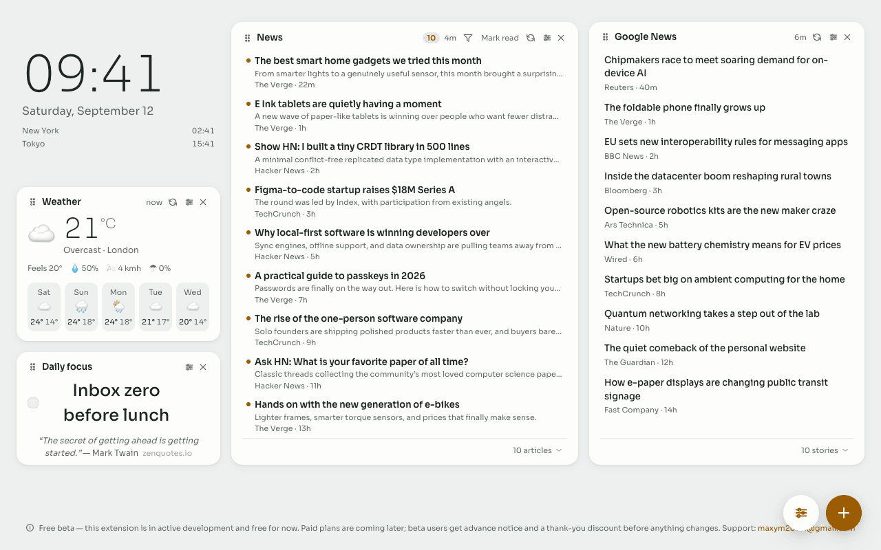Click the Tokyo world clock row
This screenshot has height=550, width=881.
tap(118, 144)
